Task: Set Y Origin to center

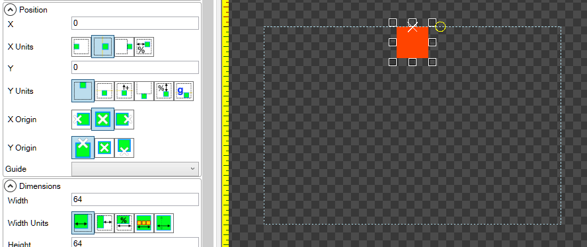Action: click(104, 148)
